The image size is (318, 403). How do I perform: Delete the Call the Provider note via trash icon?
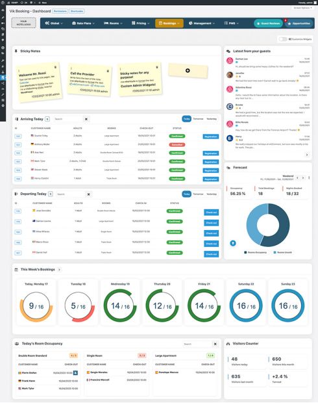click(108, 71)
